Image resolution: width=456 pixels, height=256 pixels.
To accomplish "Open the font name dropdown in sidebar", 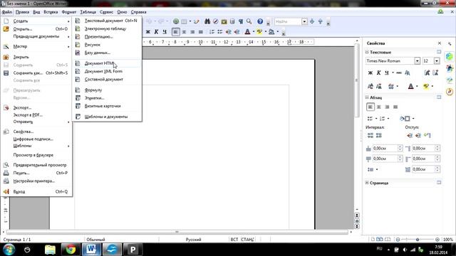I will pos(417,61).
